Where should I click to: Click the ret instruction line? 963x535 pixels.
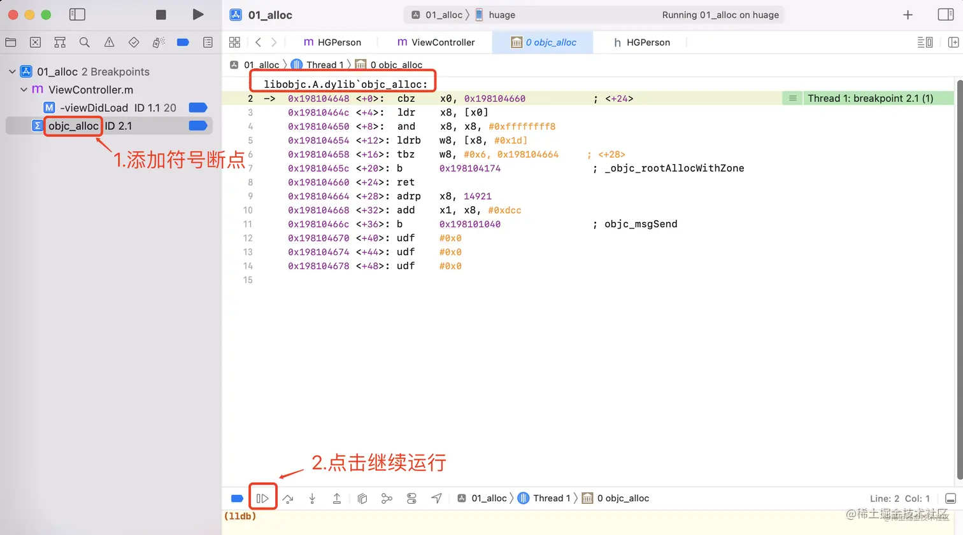point(406,182)
